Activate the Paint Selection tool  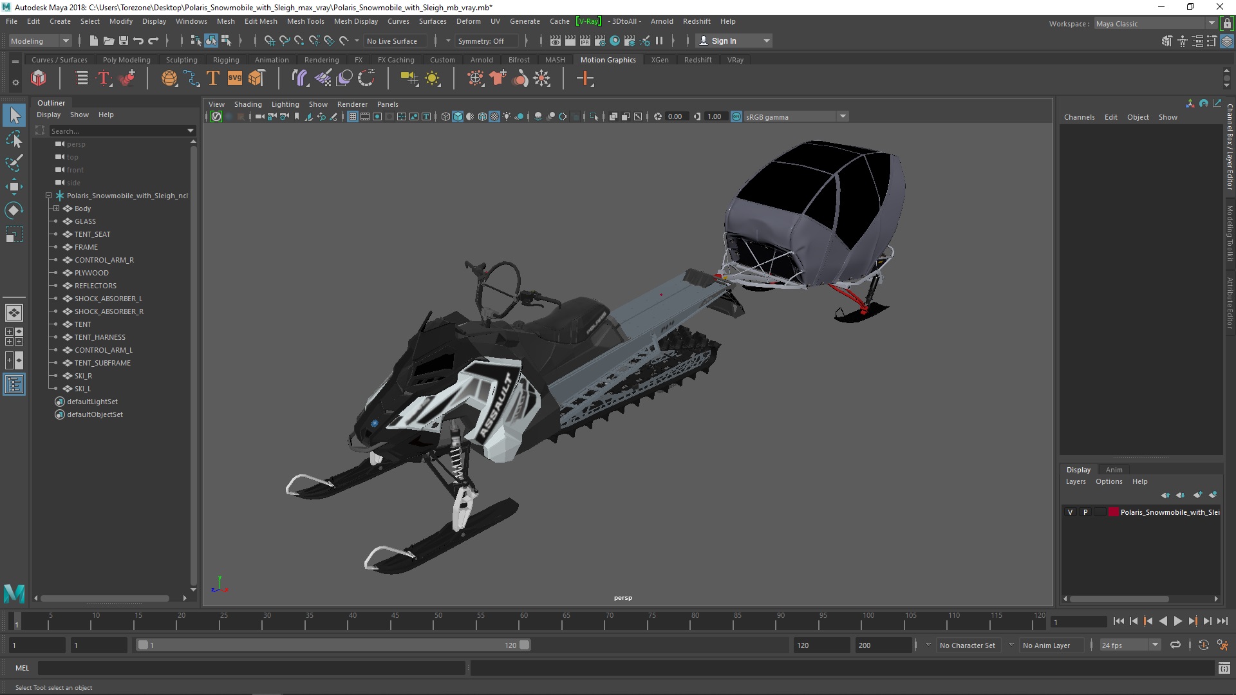click(14, 162)
